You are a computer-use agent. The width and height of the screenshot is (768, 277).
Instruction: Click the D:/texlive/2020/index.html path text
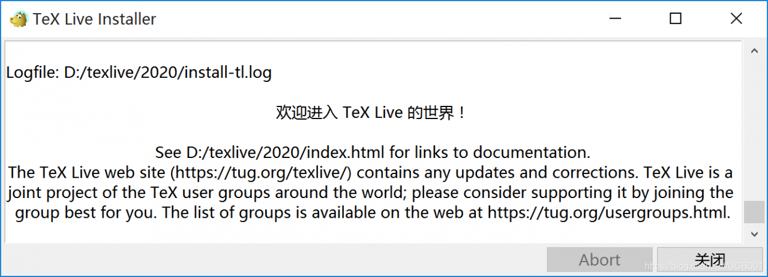click(285, 152)
